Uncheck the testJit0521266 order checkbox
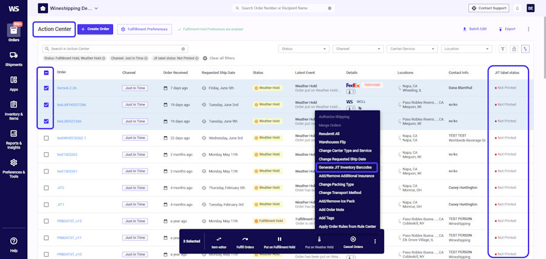546x259 pixels. pyautogui.click(x=46, y=121)
